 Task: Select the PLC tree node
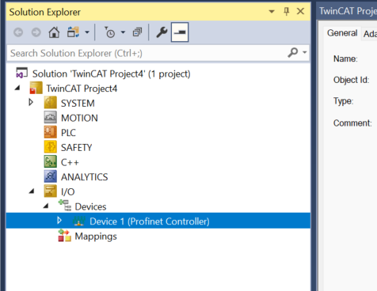tap(68, 133)
